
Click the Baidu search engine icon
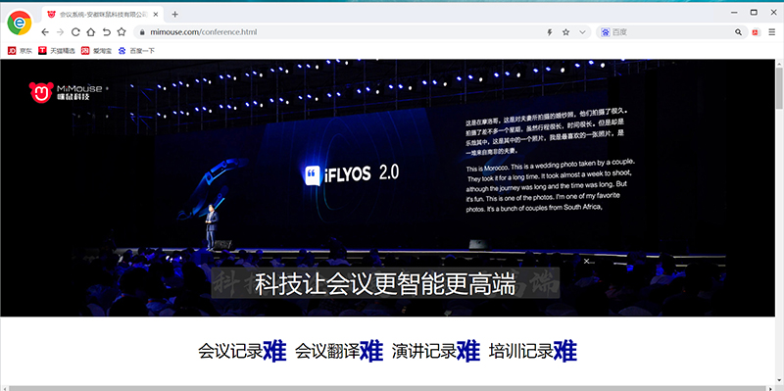point(606,32)
